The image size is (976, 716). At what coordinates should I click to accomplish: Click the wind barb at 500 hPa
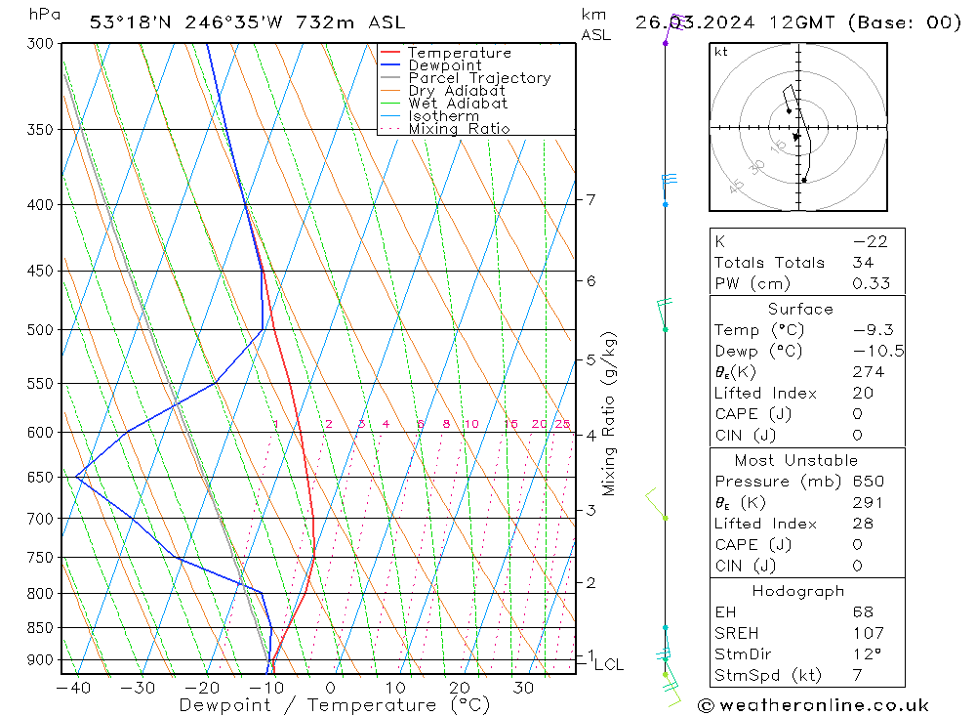664,315
